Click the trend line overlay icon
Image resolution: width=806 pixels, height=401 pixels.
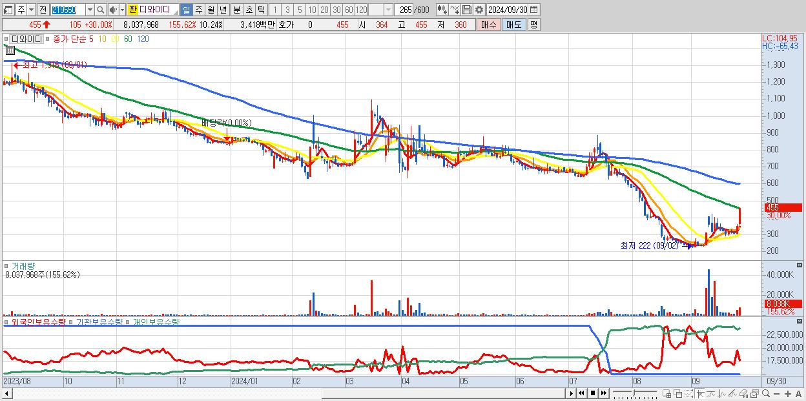pyautogui.click(x=711, y=393)
